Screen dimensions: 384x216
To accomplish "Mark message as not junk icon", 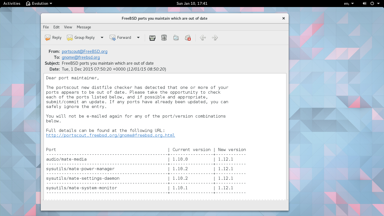I will pos(188,38).
